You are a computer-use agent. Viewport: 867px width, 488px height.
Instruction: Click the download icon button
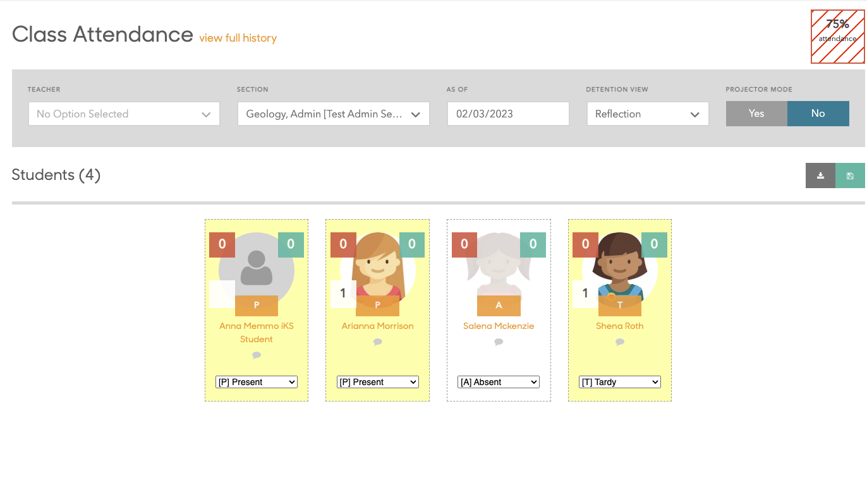point(820,176)
